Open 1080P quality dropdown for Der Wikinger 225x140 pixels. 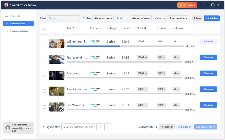coord(142,105)
